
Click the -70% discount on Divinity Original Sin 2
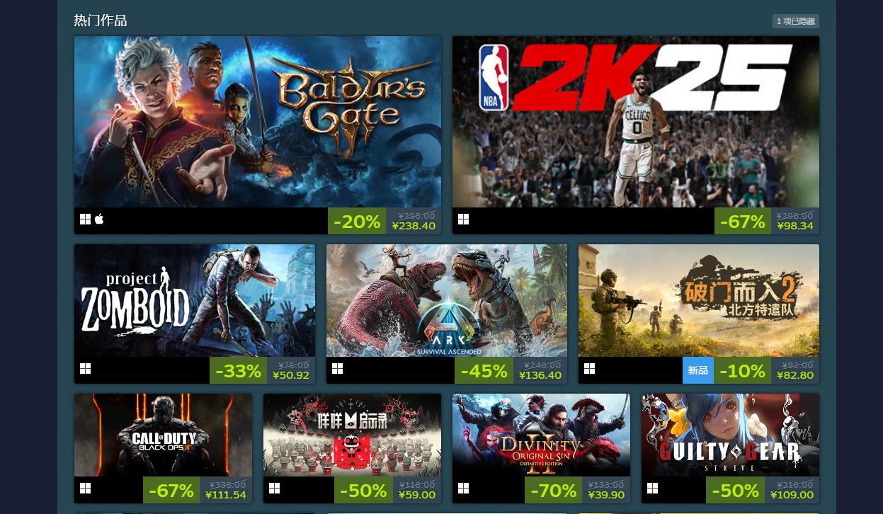tap(554, 490)
